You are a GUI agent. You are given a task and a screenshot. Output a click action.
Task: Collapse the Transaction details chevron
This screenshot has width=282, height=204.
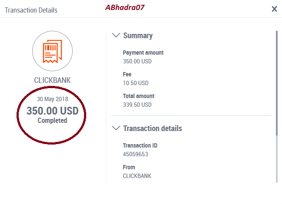point(116,128)
